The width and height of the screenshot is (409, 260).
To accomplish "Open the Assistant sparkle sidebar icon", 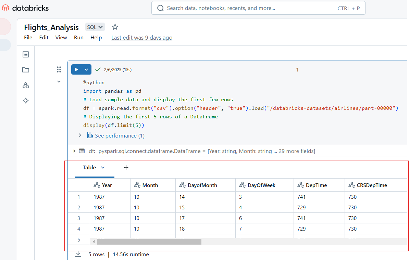I will [26, 101].
